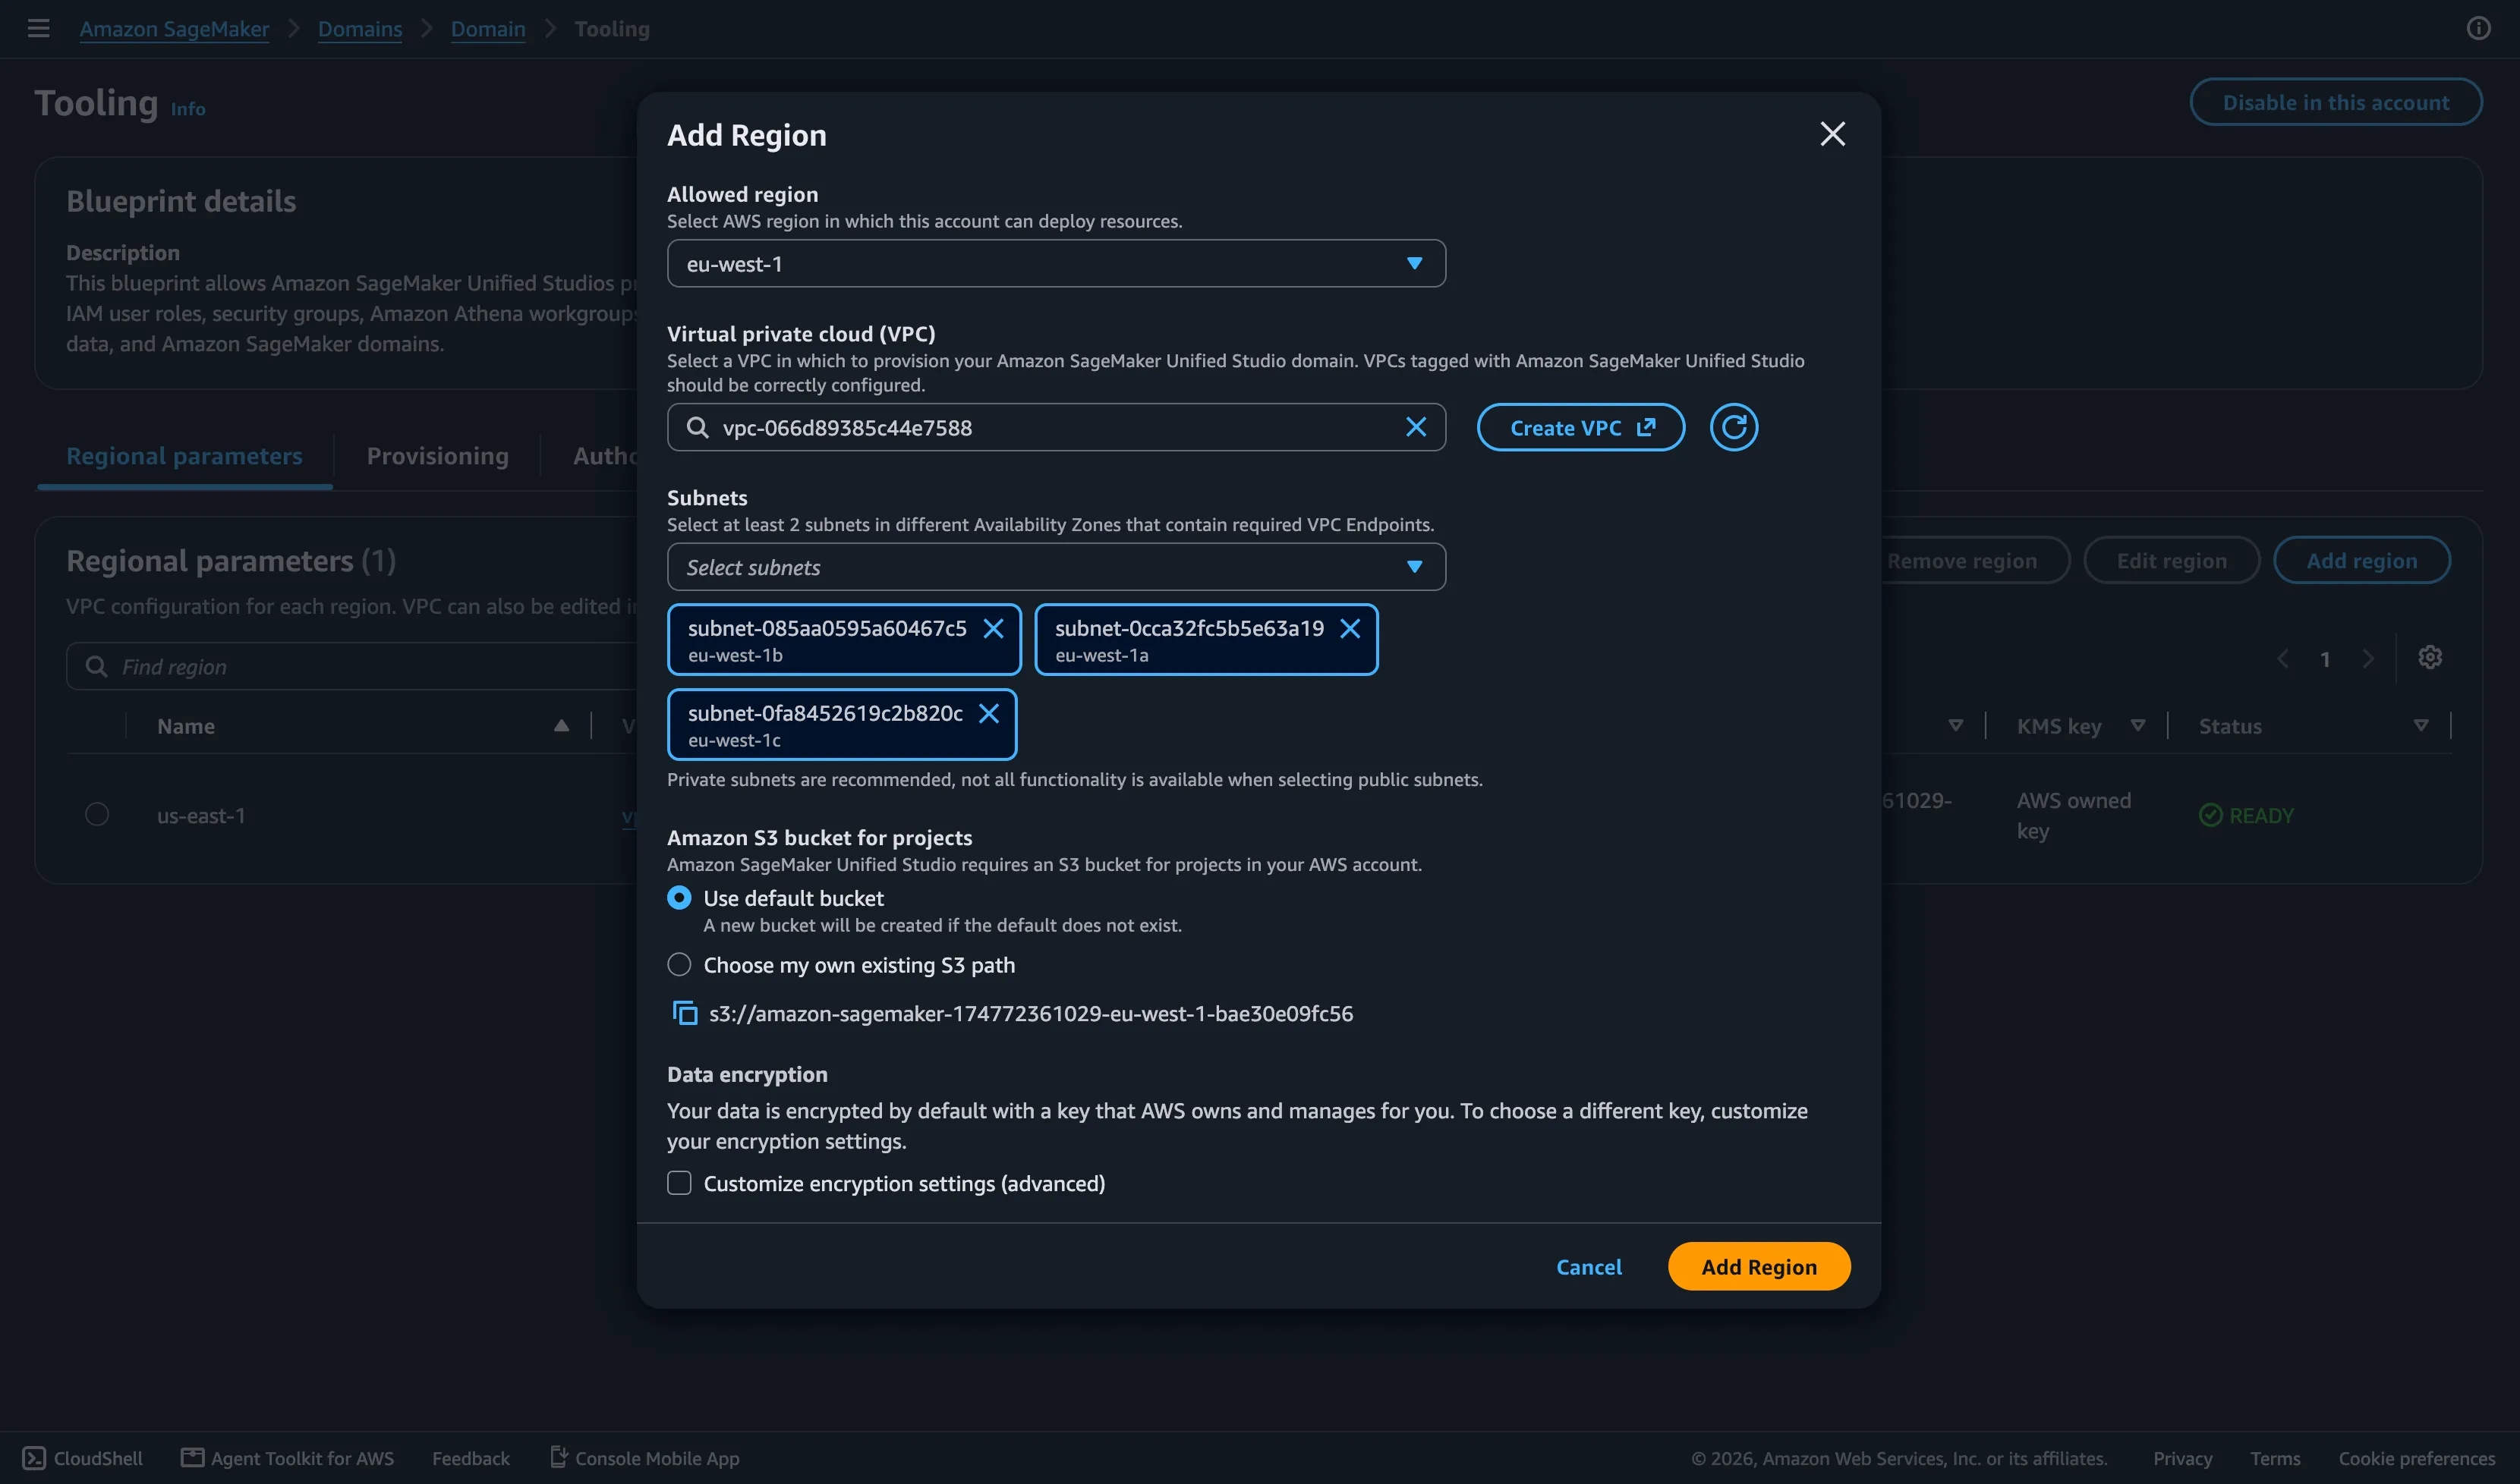
Task: Open the Select subnets dropdown
Action: 1055,567
